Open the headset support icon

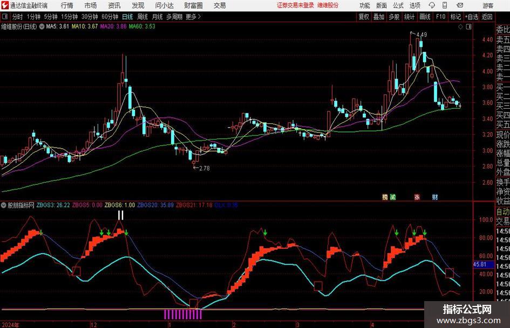tap(432, 5)
